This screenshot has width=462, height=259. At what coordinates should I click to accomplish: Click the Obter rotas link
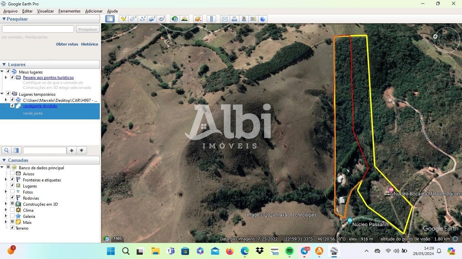click(67, 44)
